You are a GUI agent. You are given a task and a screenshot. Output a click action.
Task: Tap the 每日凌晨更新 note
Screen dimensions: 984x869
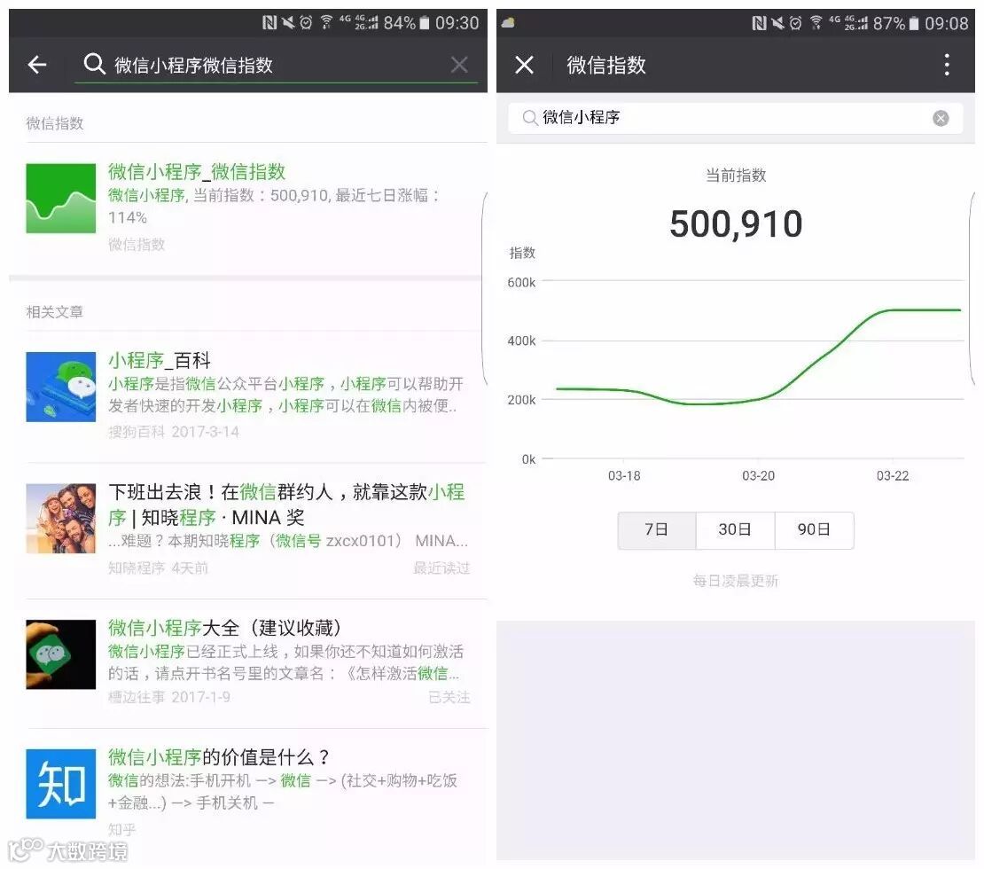[736, 581]
